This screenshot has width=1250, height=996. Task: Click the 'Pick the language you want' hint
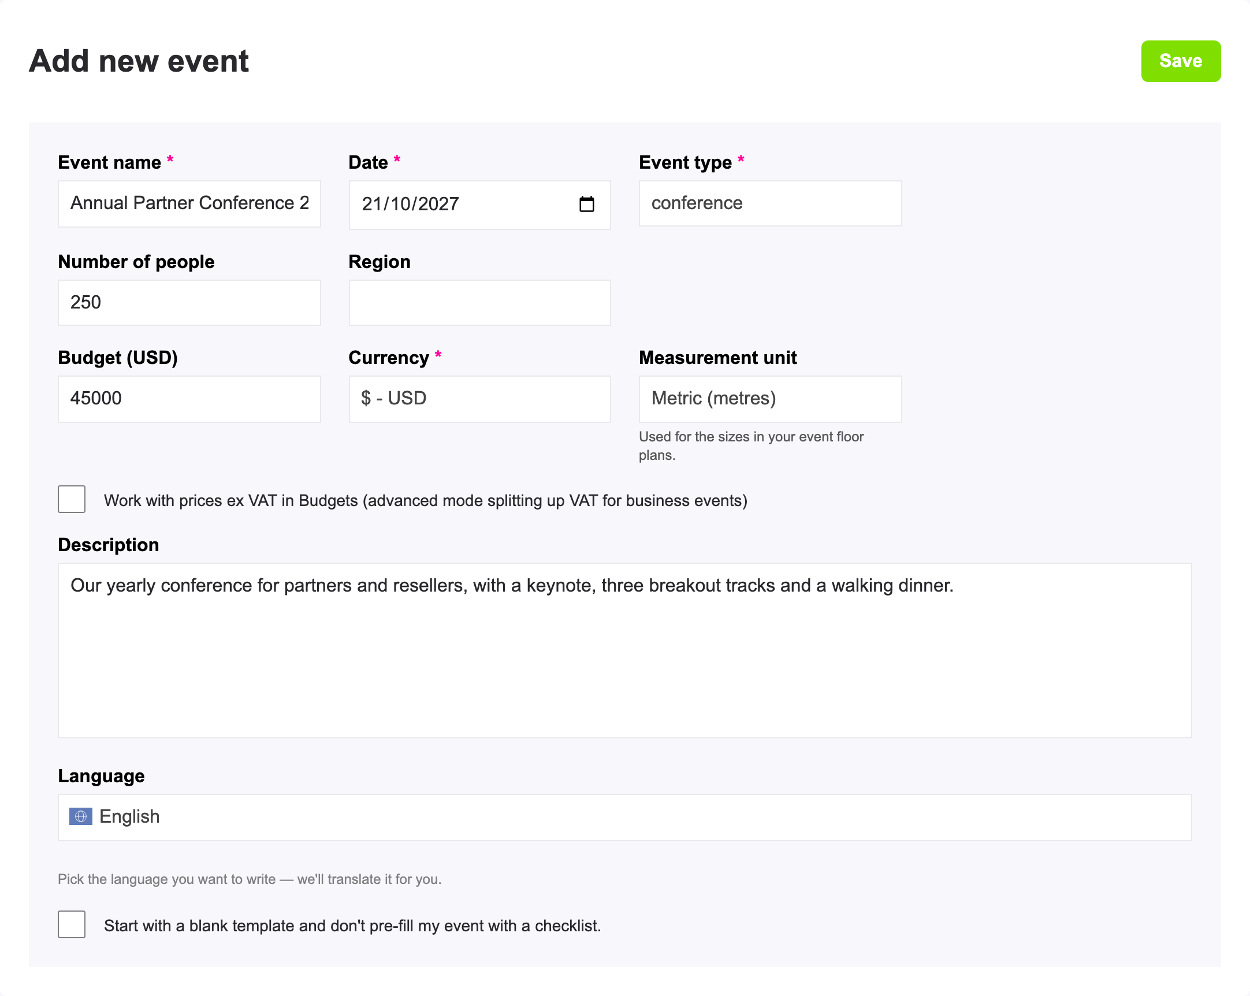250,879
